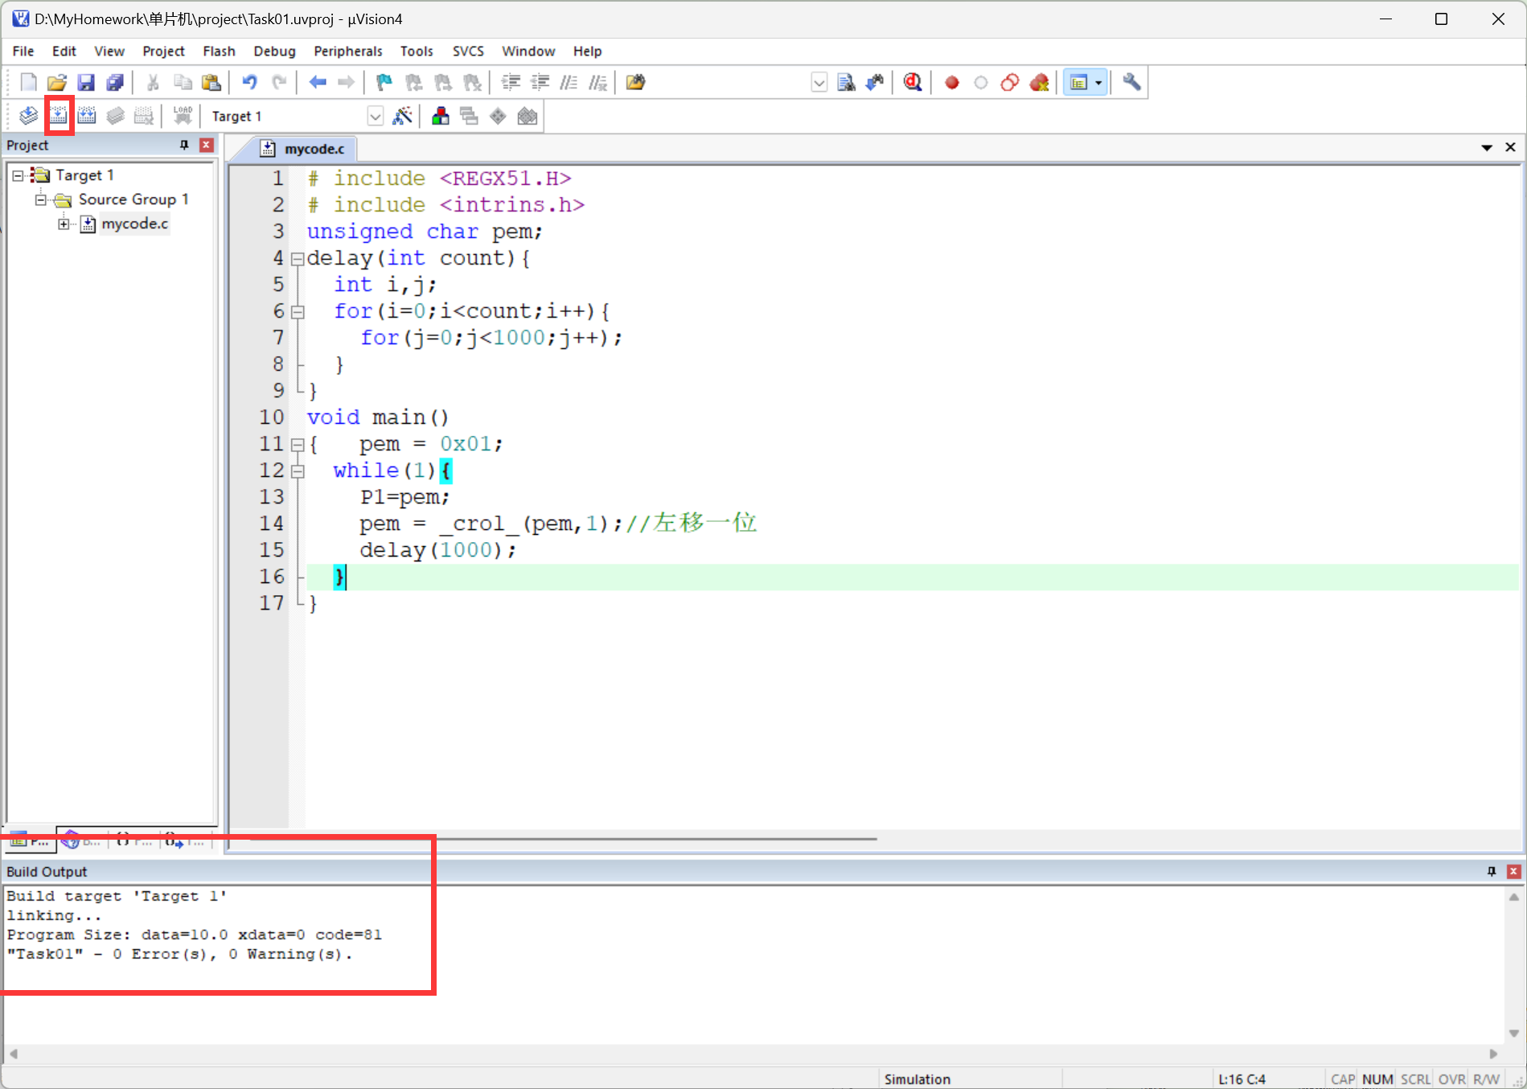
Task: Collapse the for loop fold at line 6
Action: (x=298, y=312)
